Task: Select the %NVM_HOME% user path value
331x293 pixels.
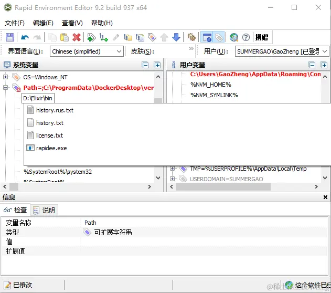Action: pos(211,85)
